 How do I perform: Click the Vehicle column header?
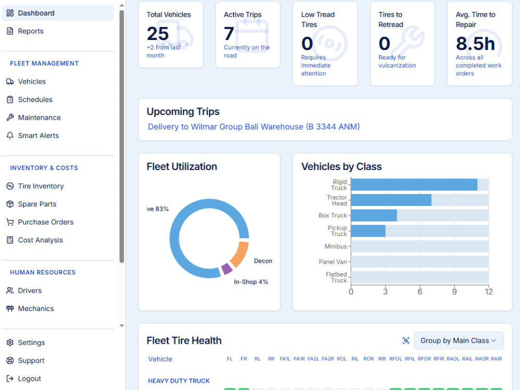tap(160, 359)
